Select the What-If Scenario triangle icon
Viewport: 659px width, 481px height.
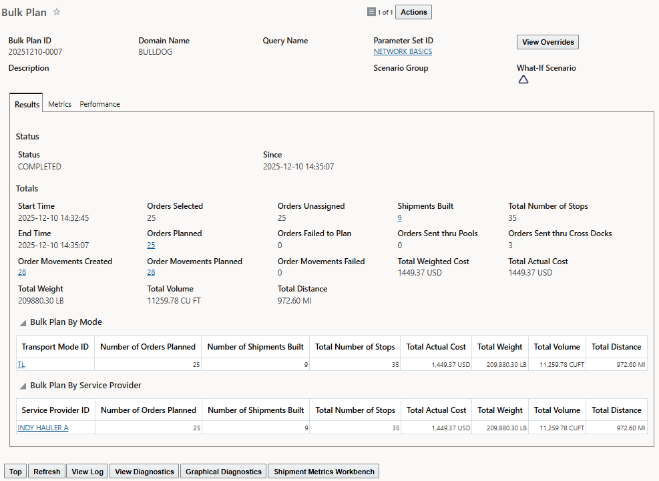(523, 79)
